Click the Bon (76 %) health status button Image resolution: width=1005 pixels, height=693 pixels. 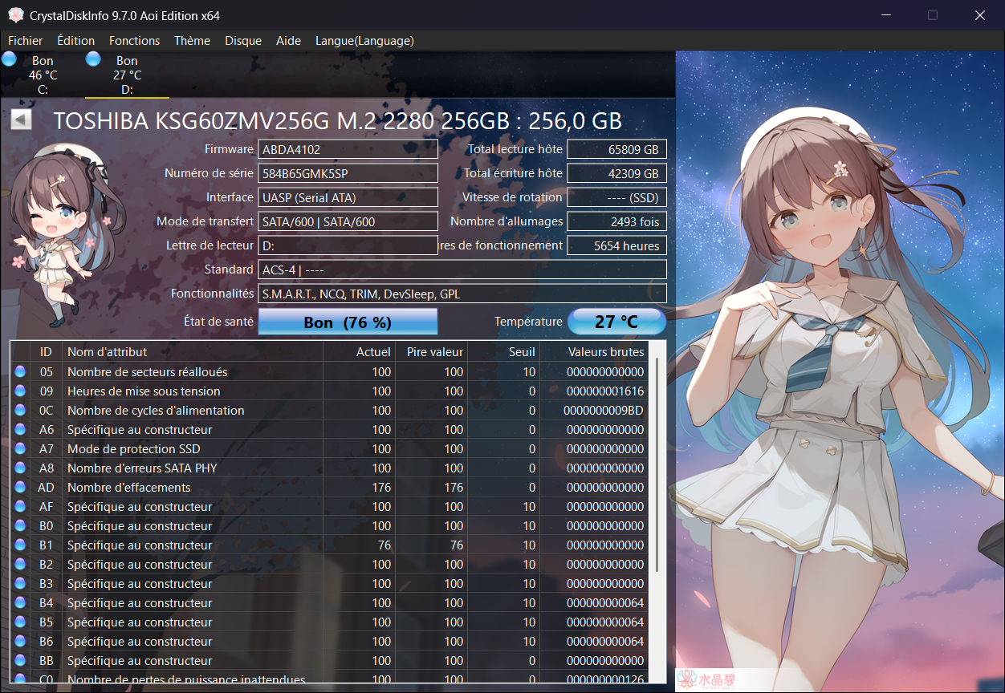pyautogui.click(x=348, y=322)
